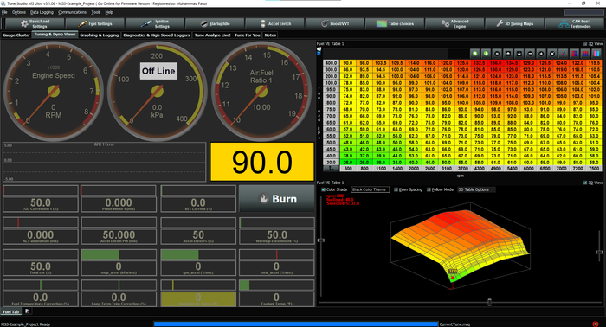Open the File menu
Viewport: 606px width, 327px height.
tap(4, 12)
